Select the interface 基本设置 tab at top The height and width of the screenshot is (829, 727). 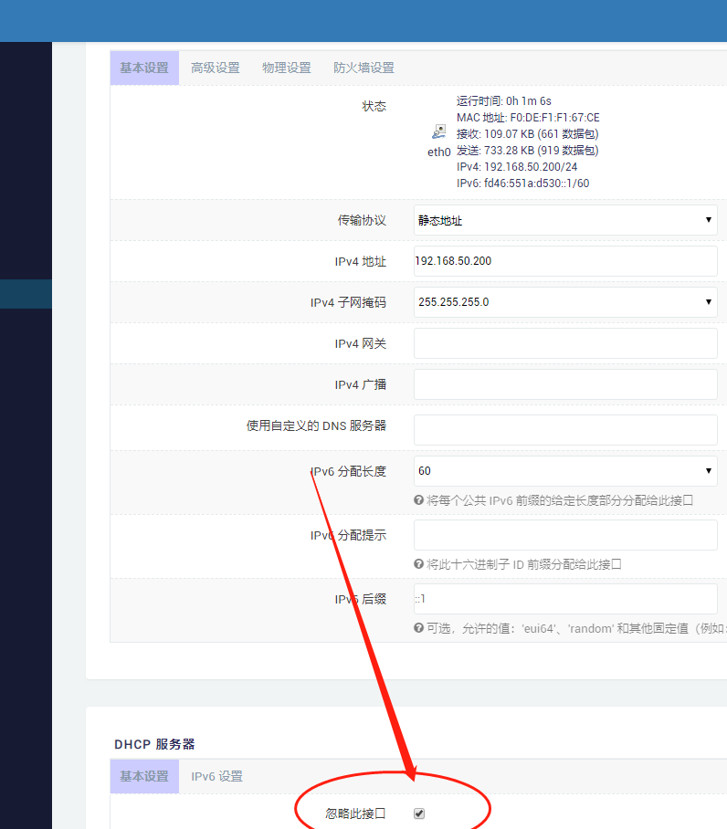[144, 68]
